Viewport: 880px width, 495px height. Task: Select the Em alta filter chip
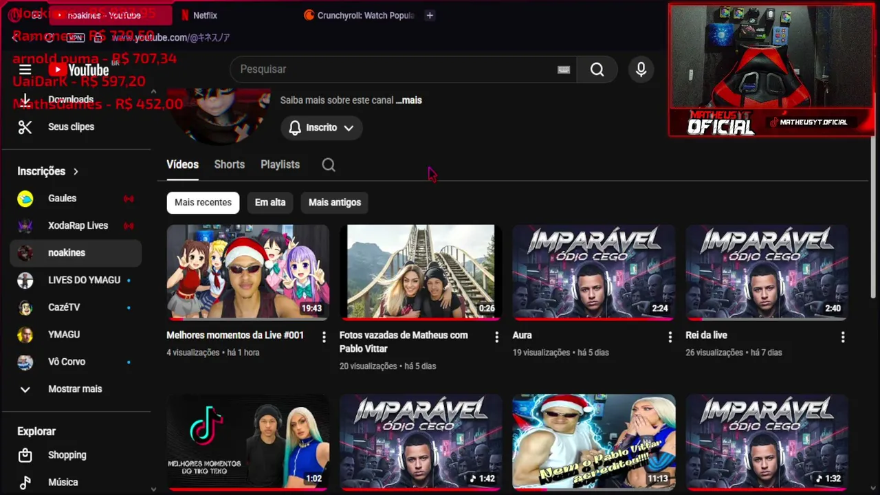270,203
